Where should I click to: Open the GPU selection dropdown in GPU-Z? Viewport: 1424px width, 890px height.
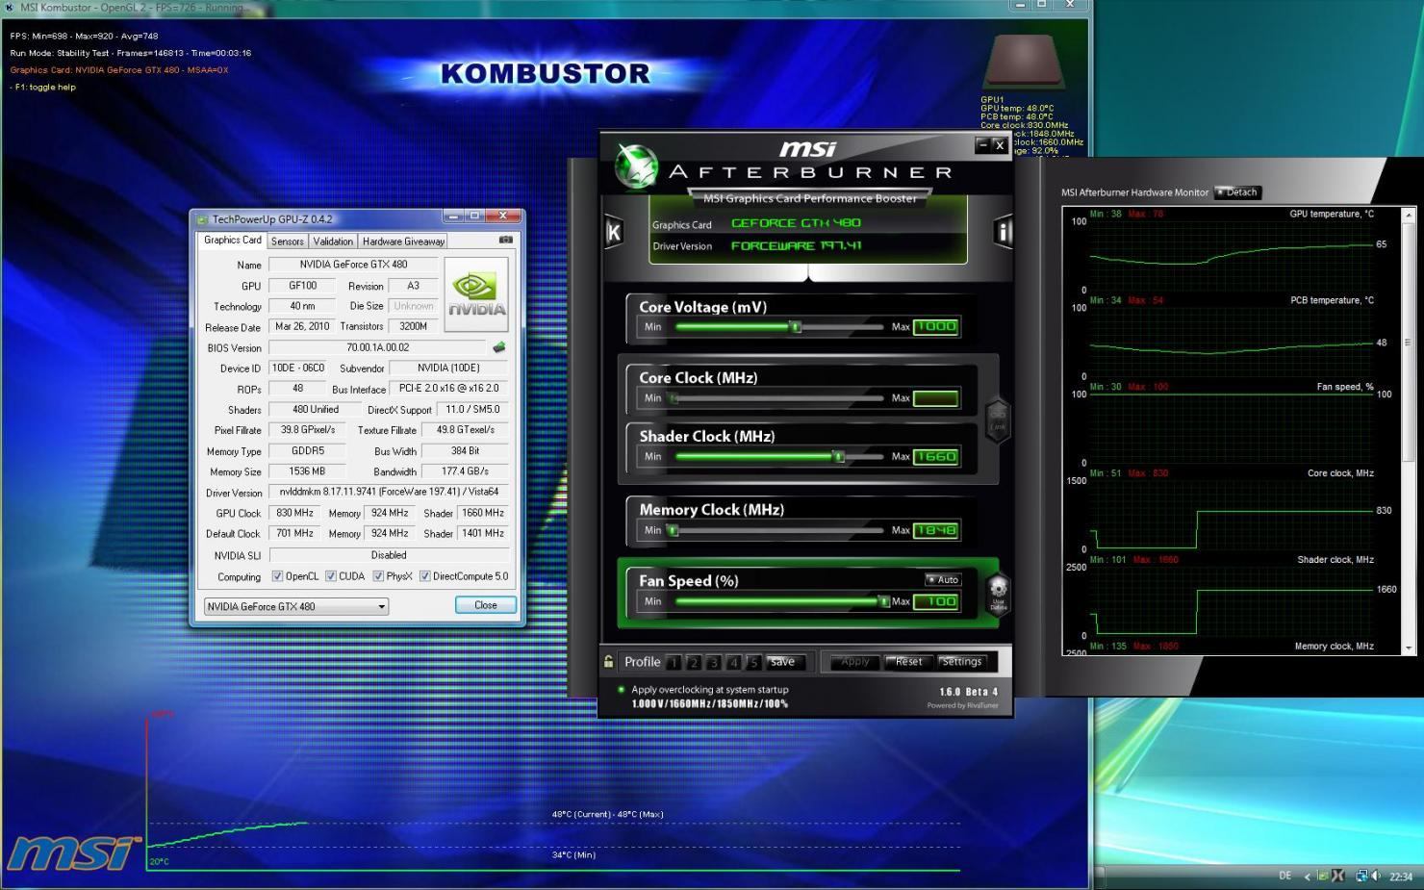296,606
